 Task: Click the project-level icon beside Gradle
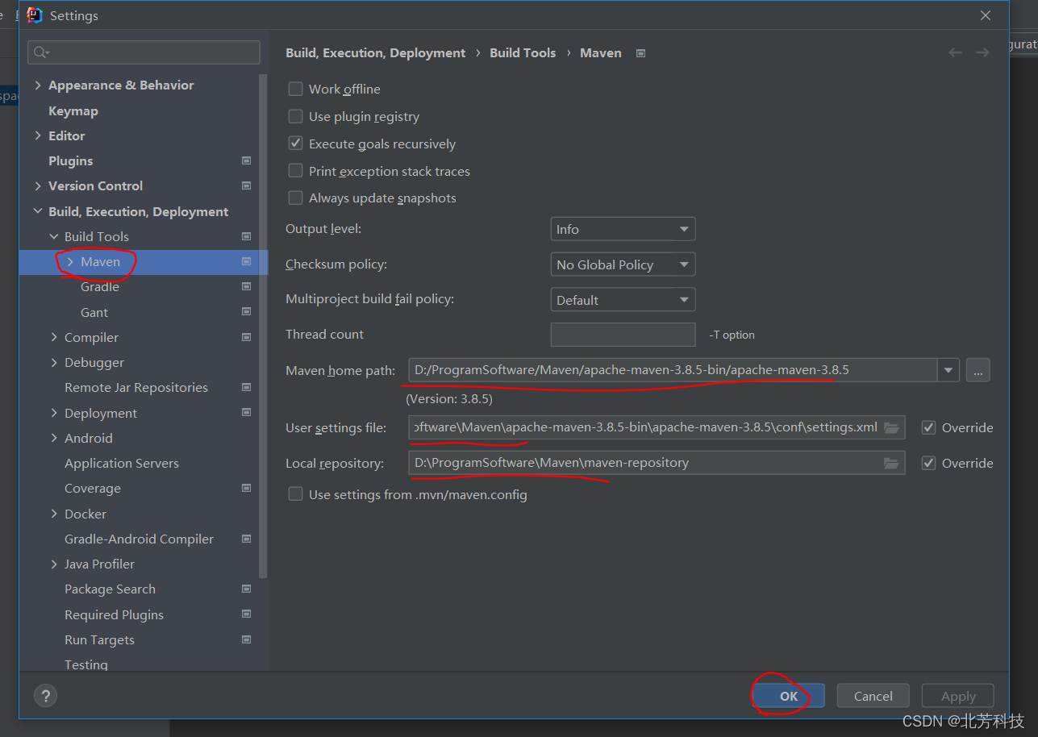[247, 286]
